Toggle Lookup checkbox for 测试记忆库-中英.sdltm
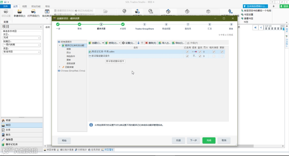 coord(200,52)
